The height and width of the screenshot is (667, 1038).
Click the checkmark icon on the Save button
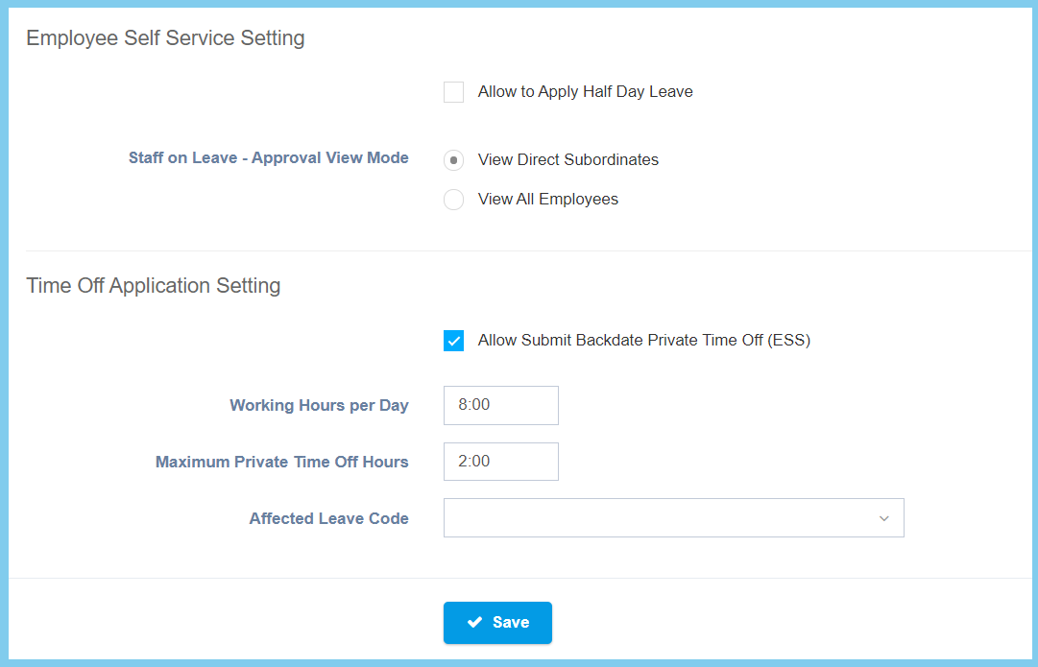474,623
